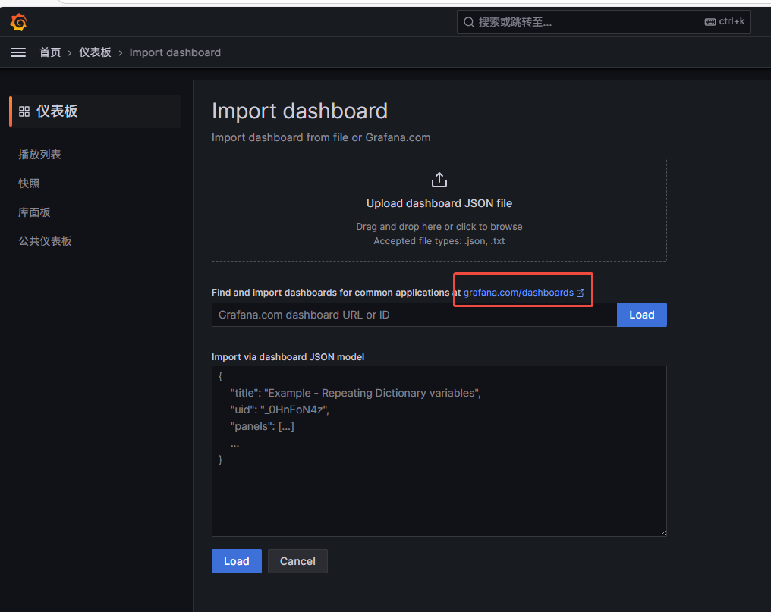Screen dimensions: 771x612
Task: Open the hamburger navigation menu
Action: pos(18,52)
